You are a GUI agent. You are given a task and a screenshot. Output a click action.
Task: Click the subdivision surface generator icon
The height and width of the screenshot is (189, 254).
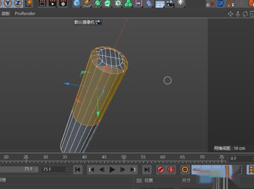pyautogui.click(x=98, y=4)
